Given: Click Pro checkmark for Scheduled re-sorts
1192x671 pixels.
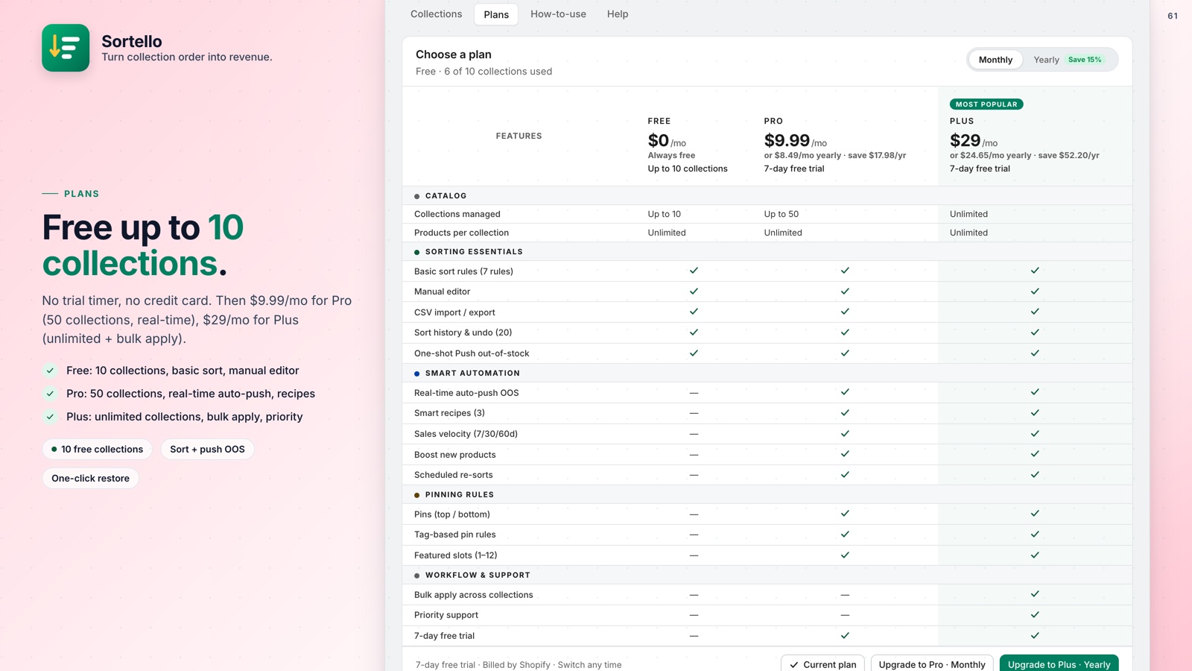Looking at the screenshot, I should (x=845, y=474).
